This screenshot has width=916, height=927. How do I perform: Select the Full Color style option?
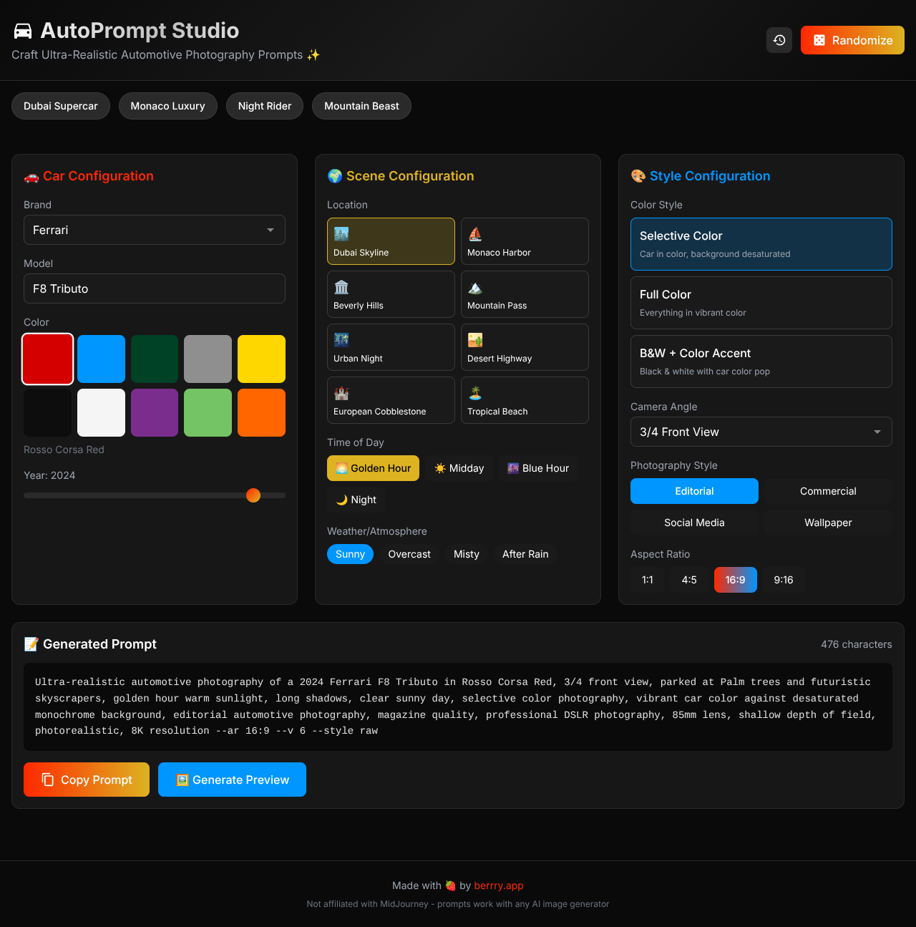(x=761, y=303)
